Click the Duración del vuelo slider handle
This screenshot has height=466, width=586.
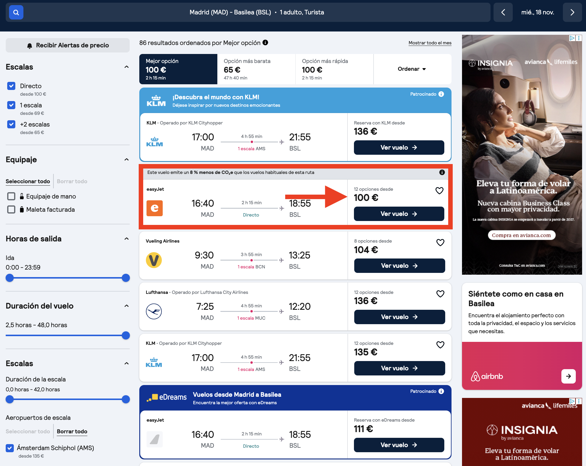[x=126, y=336]
